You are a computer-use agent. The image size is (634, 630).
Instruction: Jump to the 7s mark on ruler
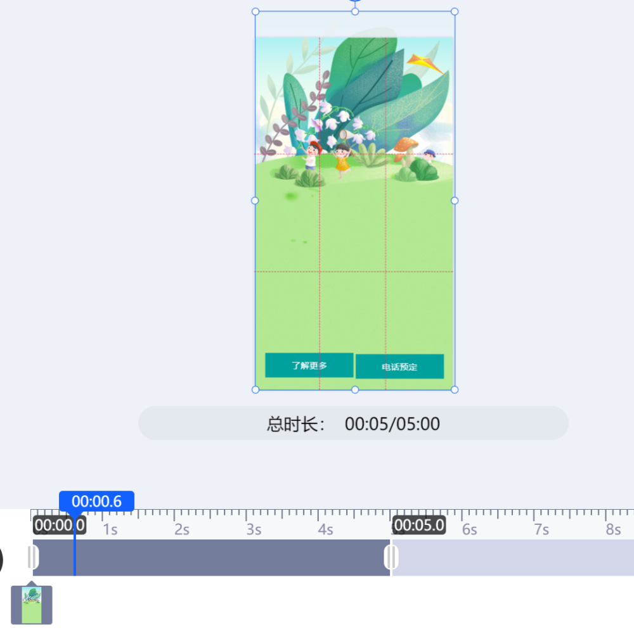541,529
